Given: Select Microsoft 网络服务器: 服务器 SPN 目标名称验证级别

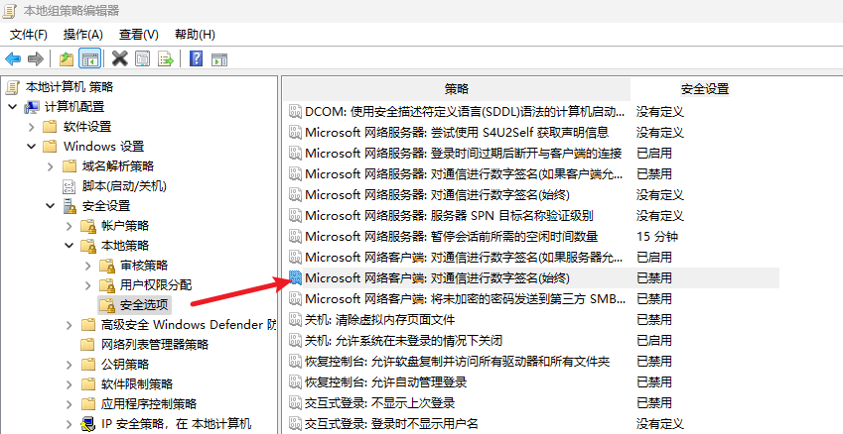Looking at the screenshot, I should point(450,216).
